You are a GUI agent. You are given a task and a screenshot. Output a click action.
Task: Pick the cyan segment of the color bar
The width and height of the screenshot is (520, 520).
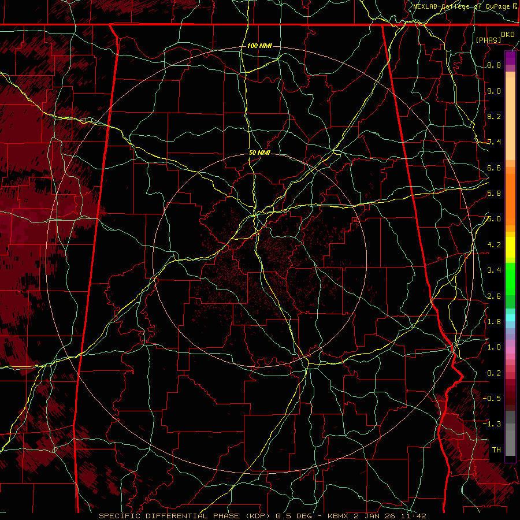[x=510, y=317]
